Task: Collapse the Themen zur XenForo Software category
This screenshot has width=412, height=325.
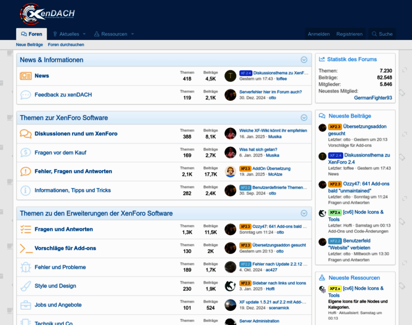Action: point(304,118)
